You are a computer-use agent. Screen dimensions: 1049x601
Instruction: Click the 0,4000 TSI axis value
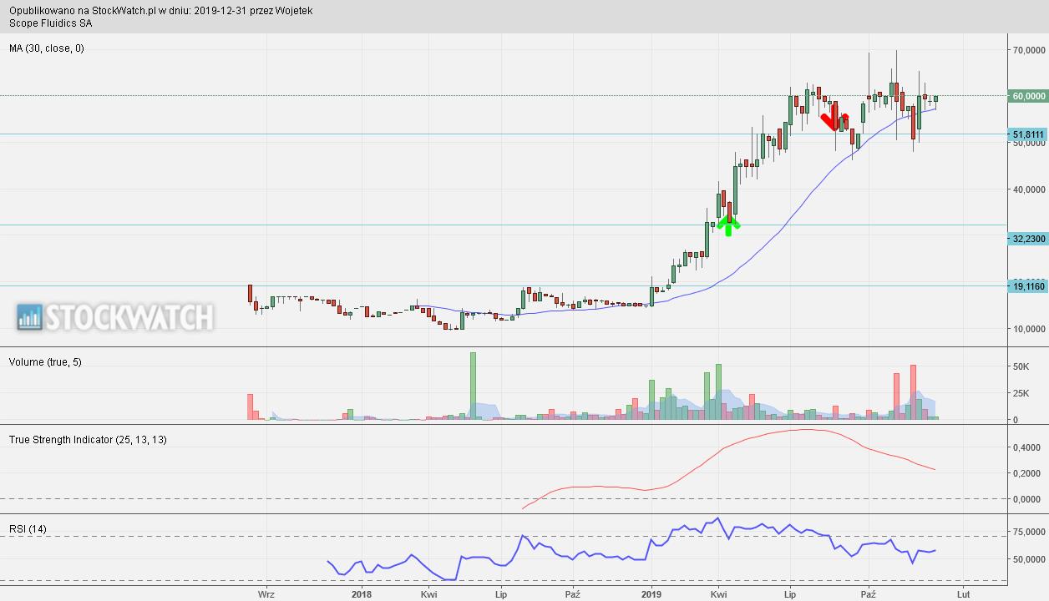click(x=1026, y=447)
